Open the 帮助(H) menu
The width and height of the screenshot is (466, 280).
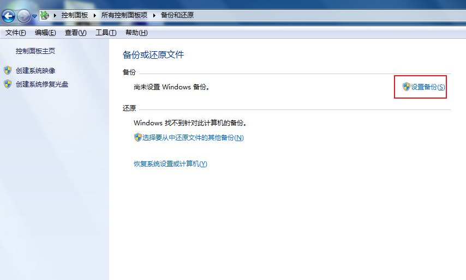136,33
